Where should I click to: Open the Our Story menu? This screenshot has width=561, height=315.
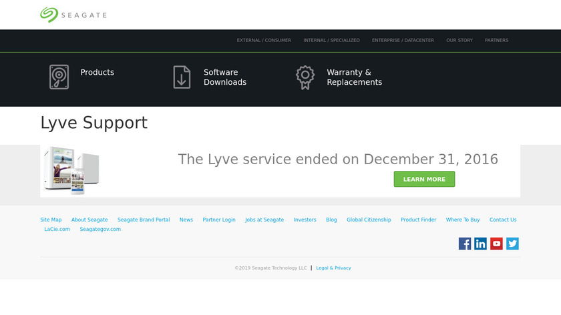[x=459, y=41]
